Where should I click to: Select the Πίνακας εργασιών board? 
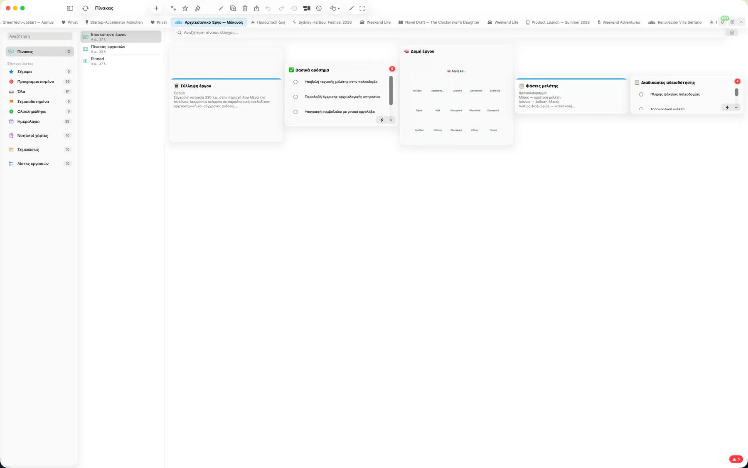[121, 49]
